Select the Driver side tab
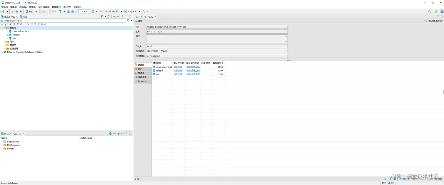This screenshot has height=185, width=444. pos(143,82)
